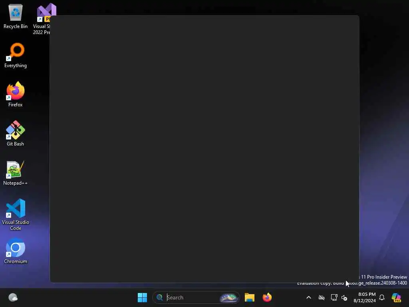The image size is (409, 307).
Task: Open the network status tray icon
Action: click(x=334, y=297)
